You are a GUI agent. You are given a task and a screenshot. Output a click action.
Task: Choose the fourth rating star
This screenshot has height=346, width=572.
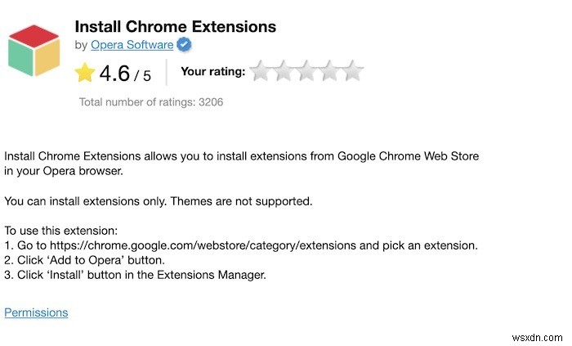coord(329,71)
